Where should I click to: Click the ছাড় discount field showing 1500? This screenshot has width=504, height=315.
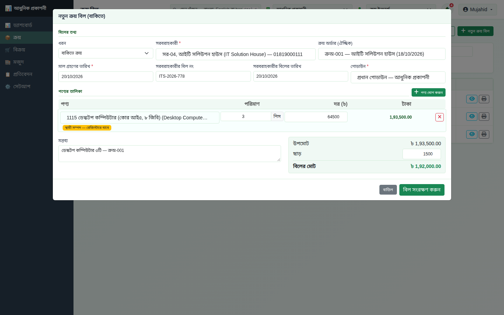point(422,154)
